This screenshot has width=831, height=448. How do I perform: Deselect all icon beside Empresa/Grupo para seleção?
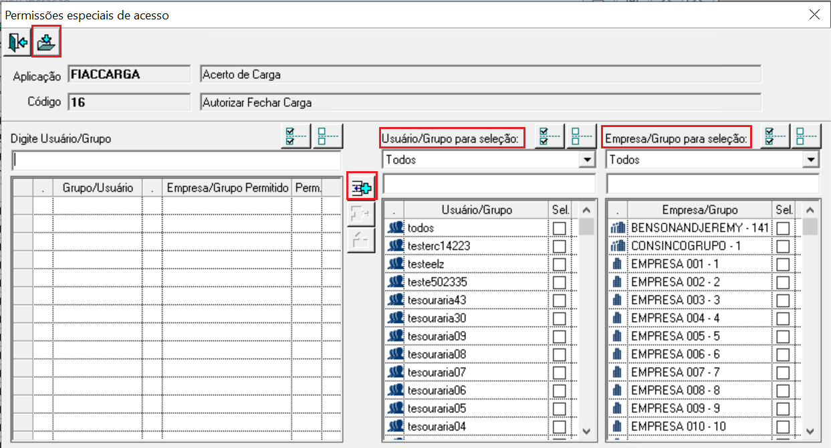point(806,136)
